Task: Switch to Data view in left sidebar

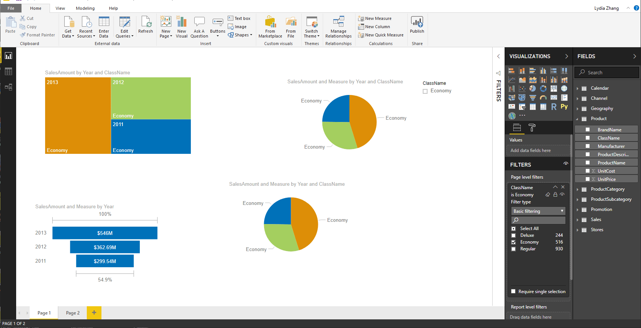Action: (8, 71)
